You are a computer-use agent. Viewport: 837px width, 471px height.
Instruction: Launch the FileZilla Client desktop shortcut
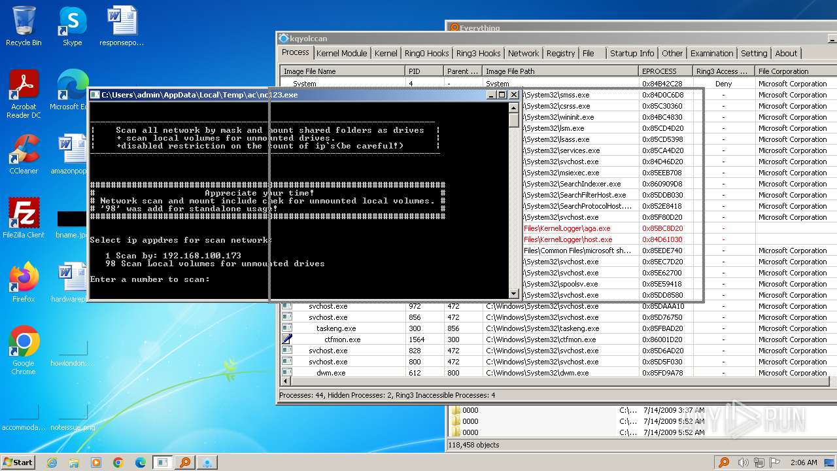pyautogui.click(x=24, y=218)
